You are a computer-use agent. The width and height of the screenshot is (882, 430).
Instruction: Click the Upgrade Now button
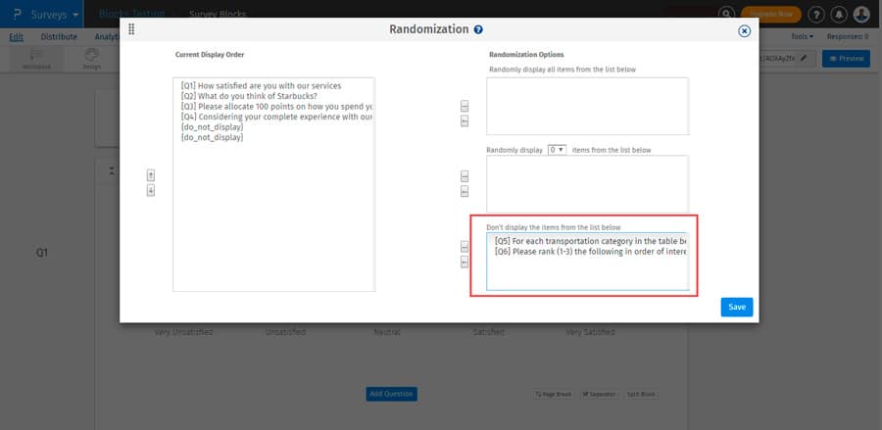coord(771,14)
